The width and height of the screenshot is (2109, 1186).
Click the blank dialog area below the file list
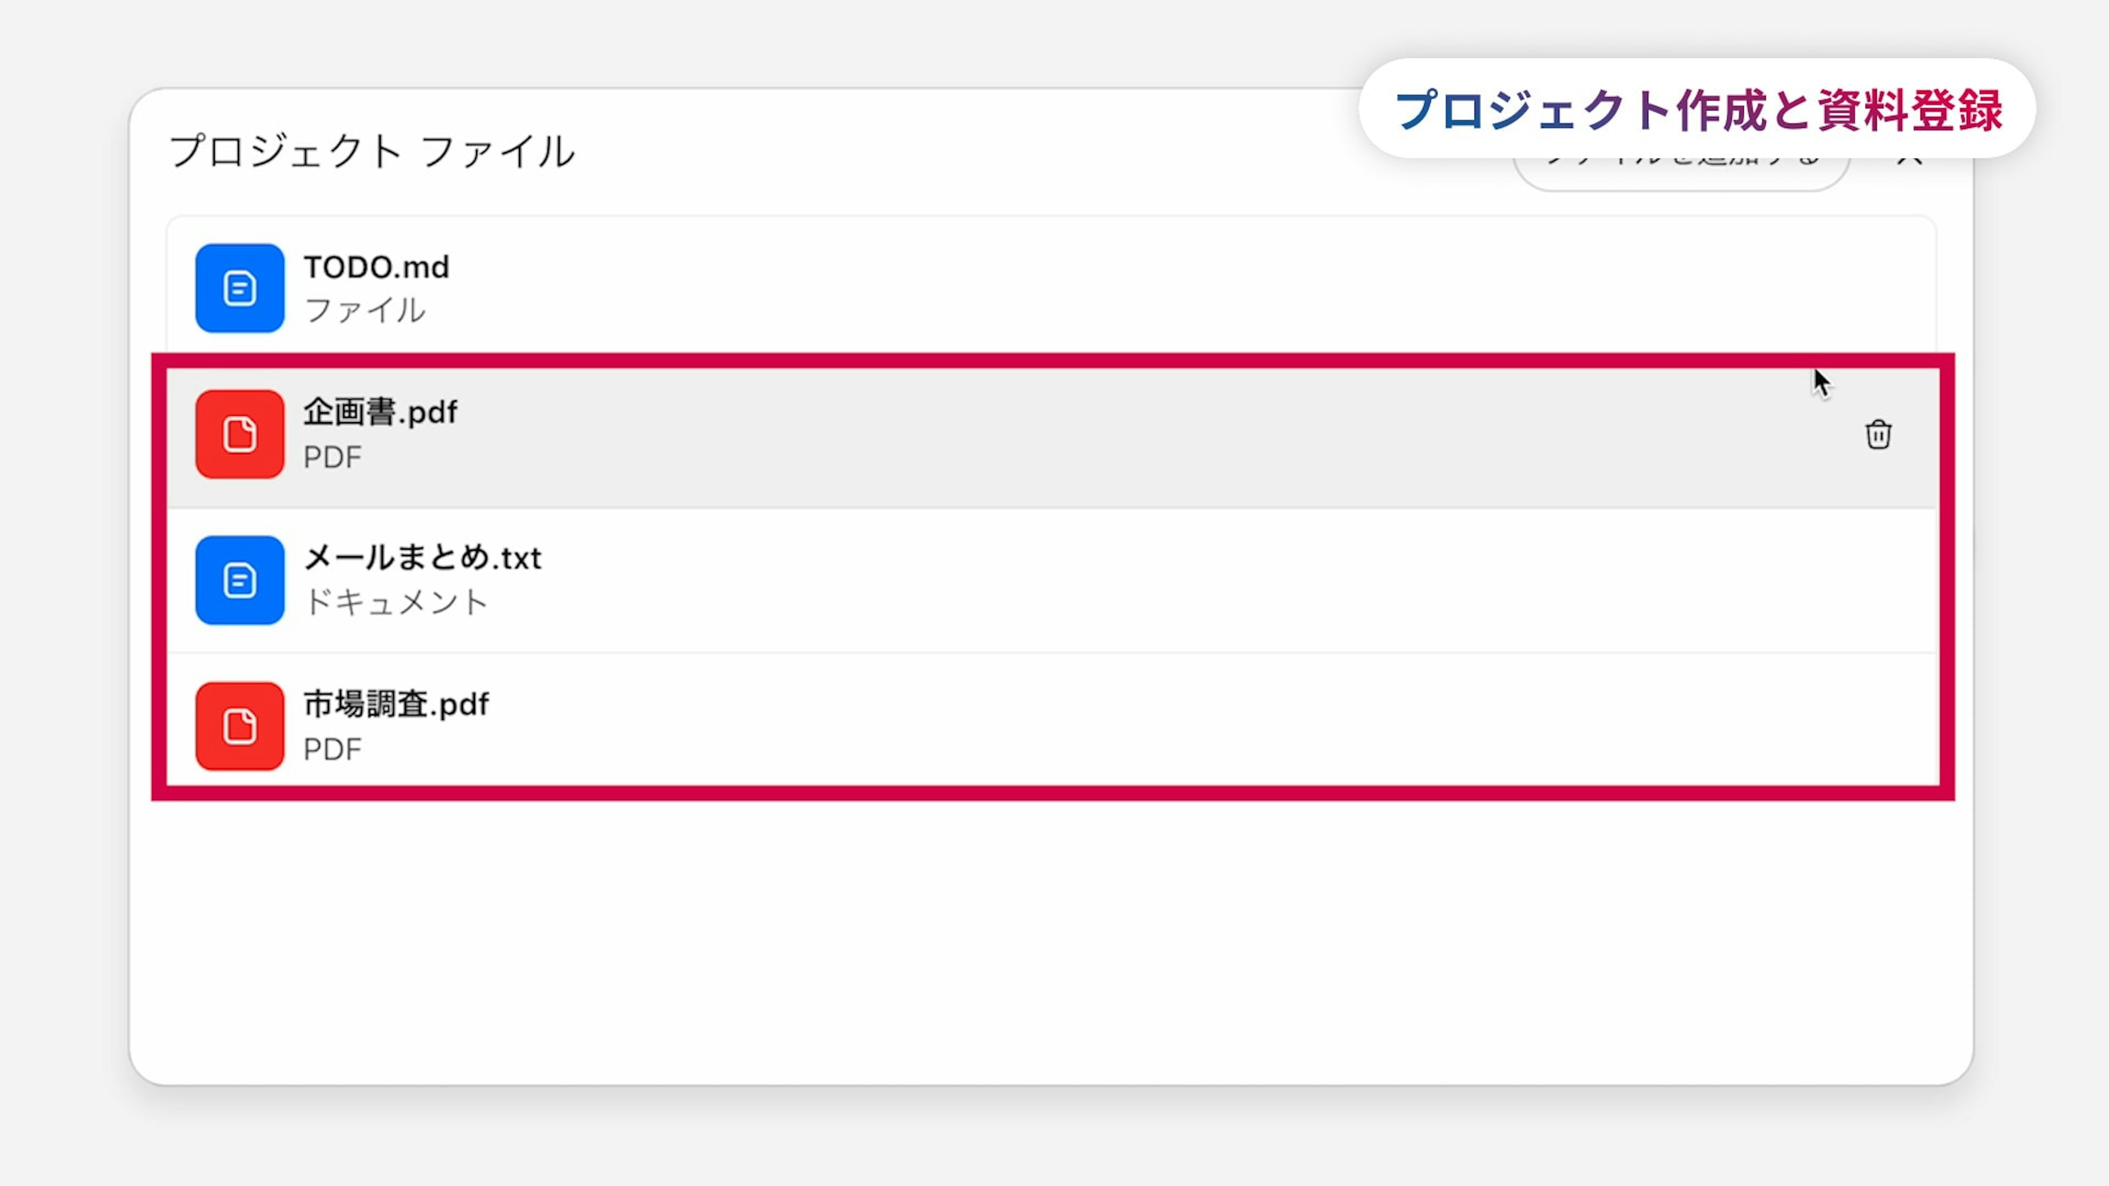(1048, 941)
